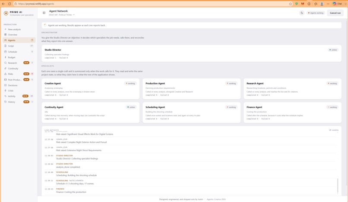Click the Decisions icon in the sidebar
This screenshot has height=202, width=348.
[5, 85]
